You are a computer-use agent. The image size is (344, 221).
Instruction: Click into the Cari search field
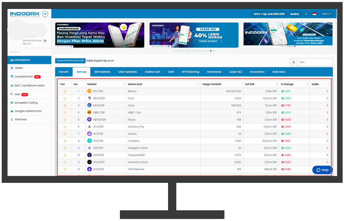tap(314, 62)
